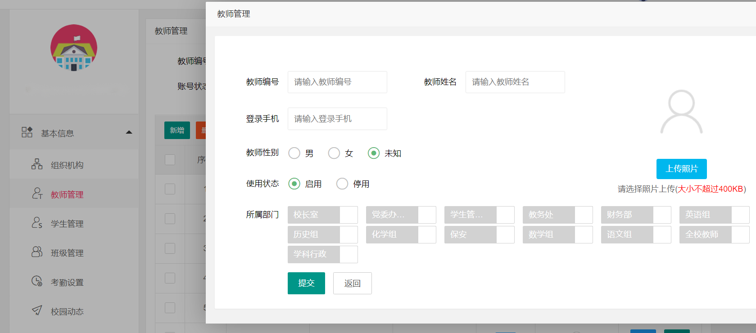Click the 基本信息 grid icon
The image size is (756, 333).
pos(27,132)
